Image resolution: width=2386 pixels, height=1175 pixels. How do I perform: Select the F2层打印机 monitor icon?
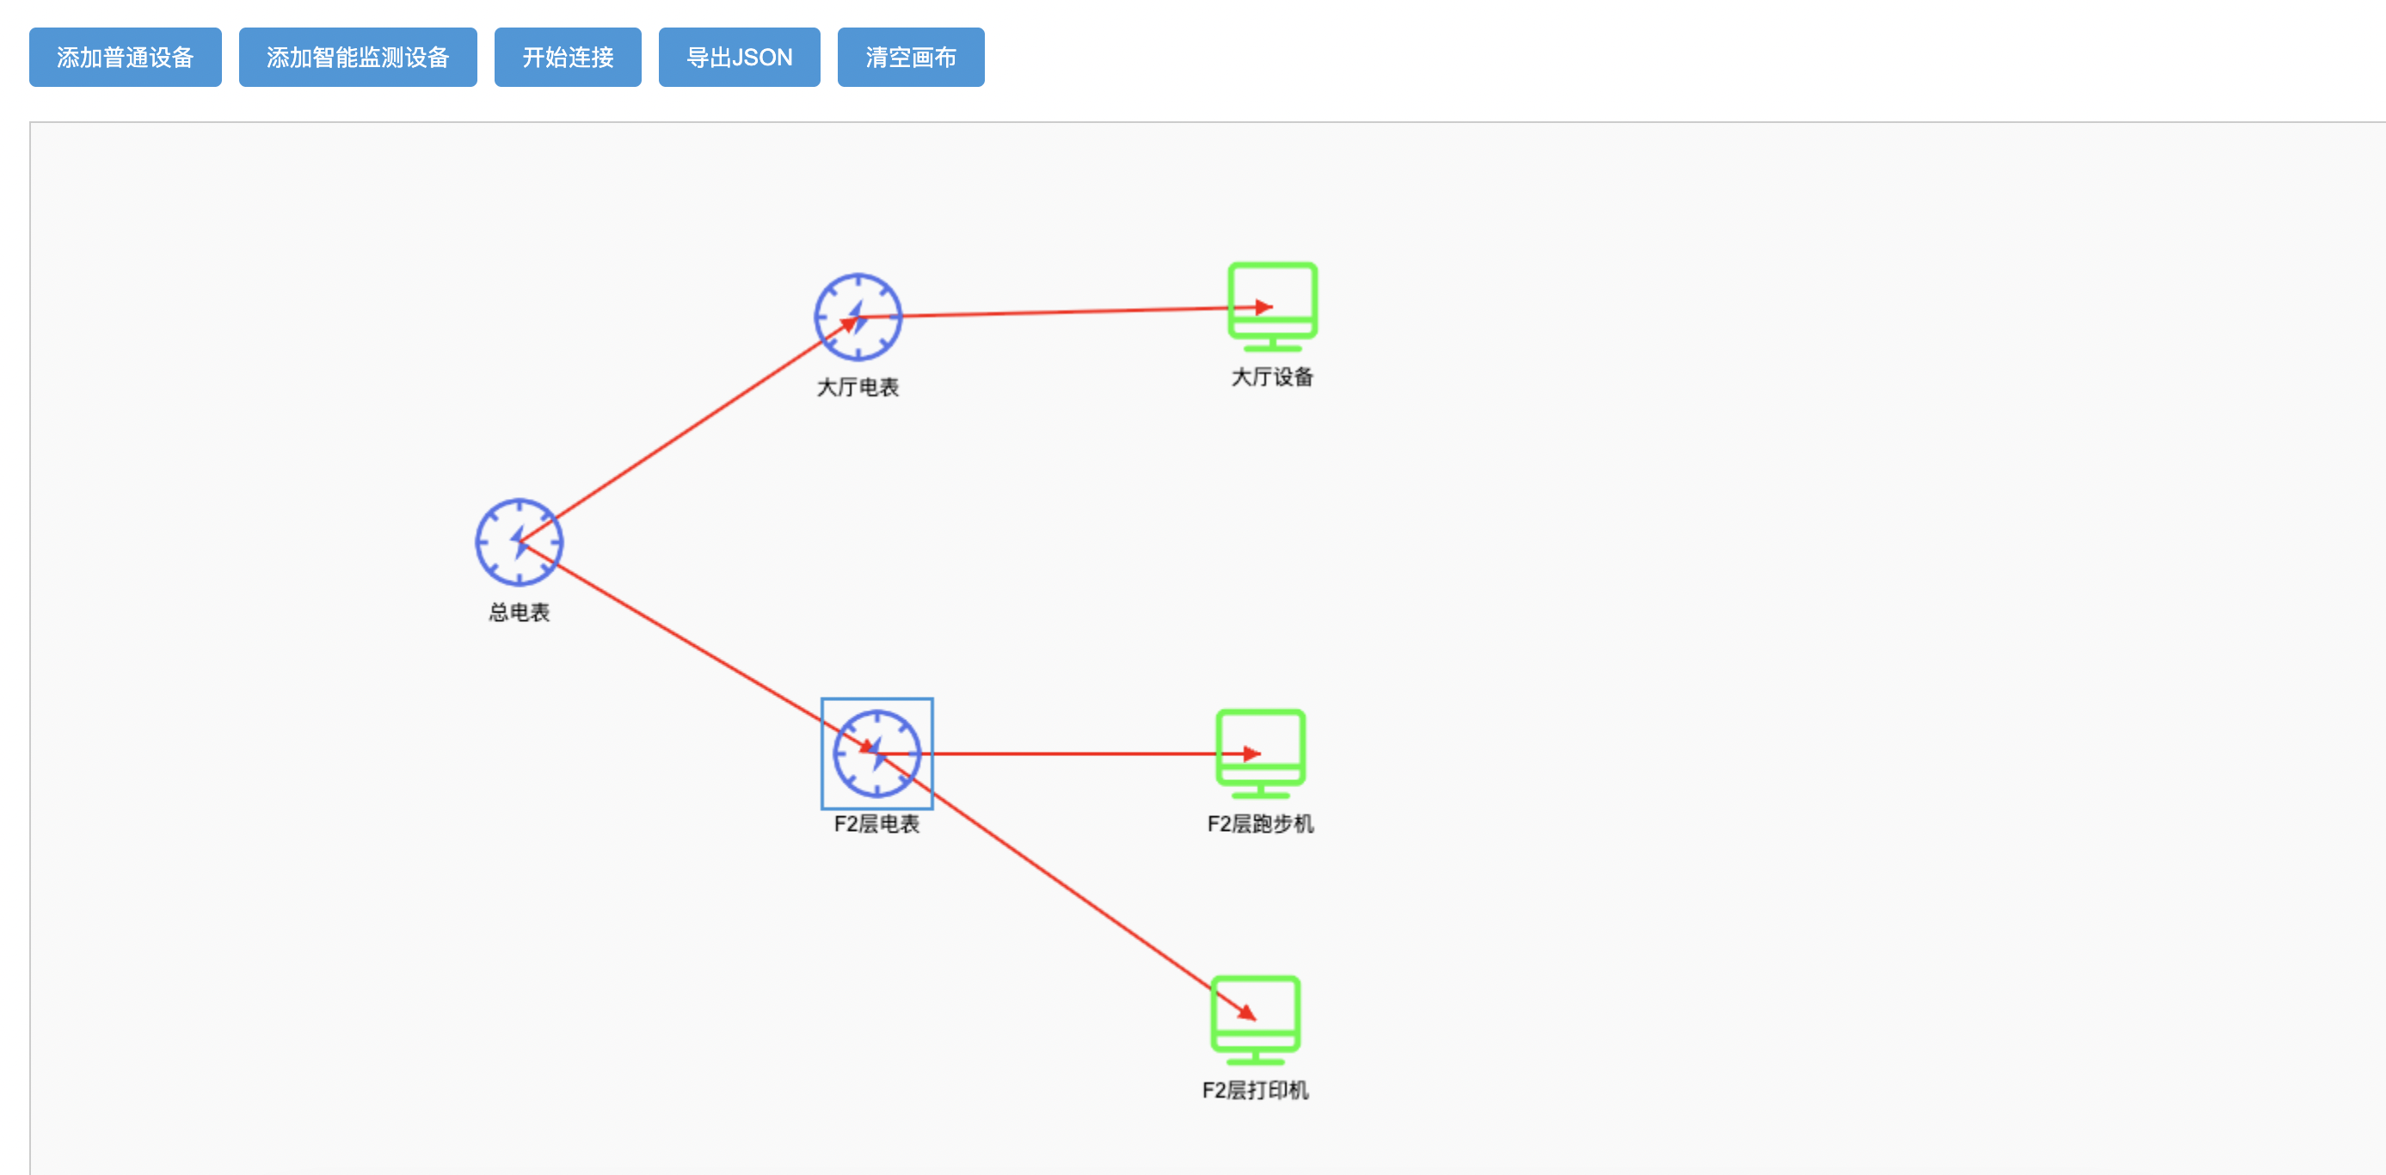click(x=1255, y=1019)
